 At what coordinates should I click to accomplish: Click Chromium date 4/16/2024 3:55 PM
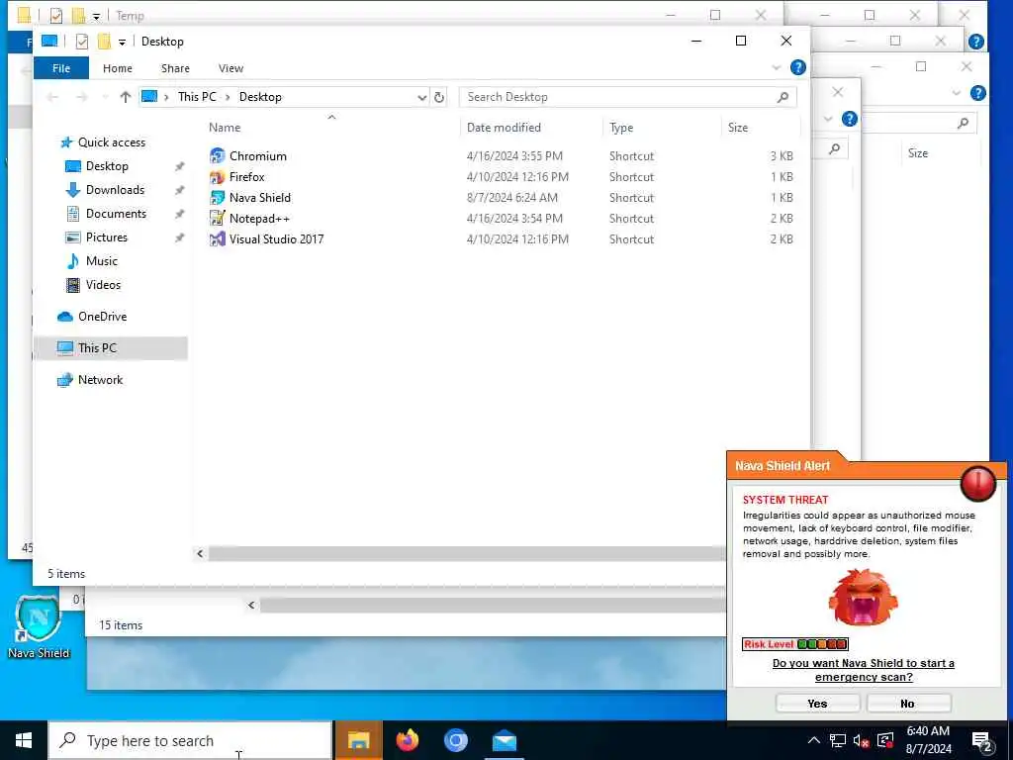(x=514, y=155)
